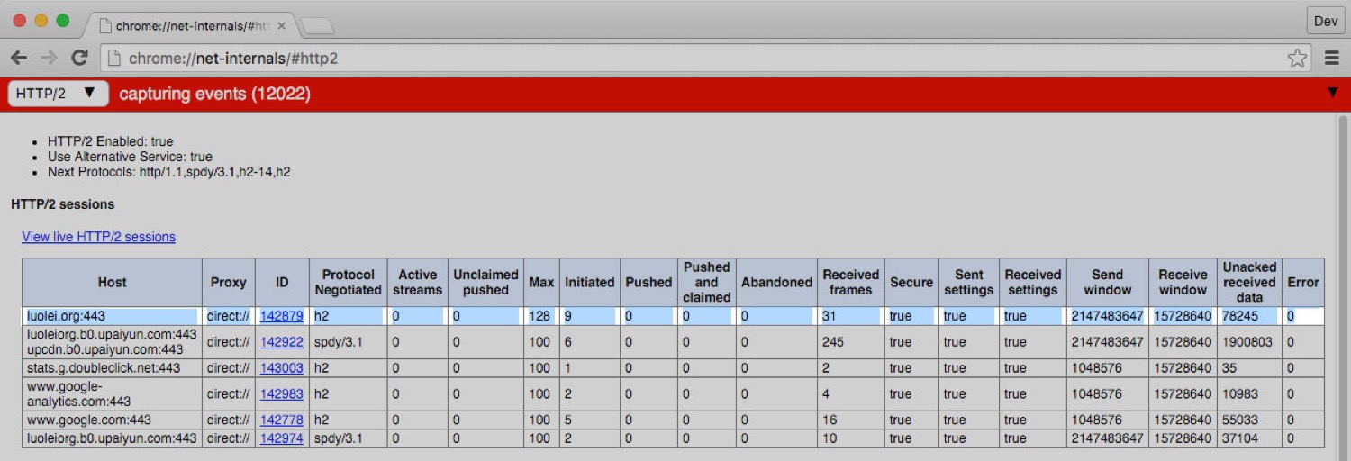Open a new tab
The image size is (1351, 461).
click(317, 26)
